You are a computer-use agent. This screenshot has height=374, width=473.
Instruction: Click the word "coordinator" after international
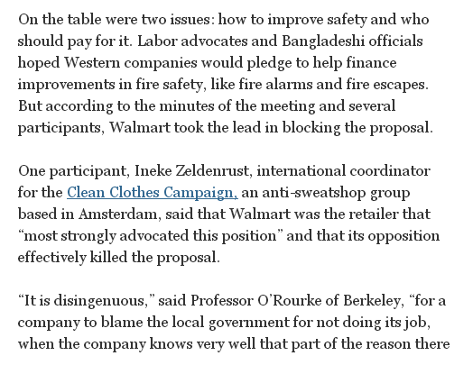coord(390,170)
